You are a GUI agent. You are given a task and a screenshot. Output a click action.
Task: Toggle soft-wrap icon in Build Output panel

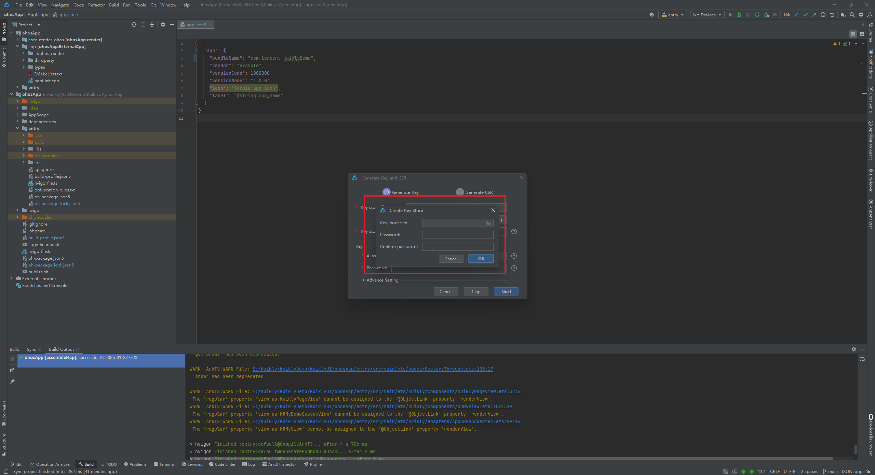pyautogui.click(x=862, y=359)
